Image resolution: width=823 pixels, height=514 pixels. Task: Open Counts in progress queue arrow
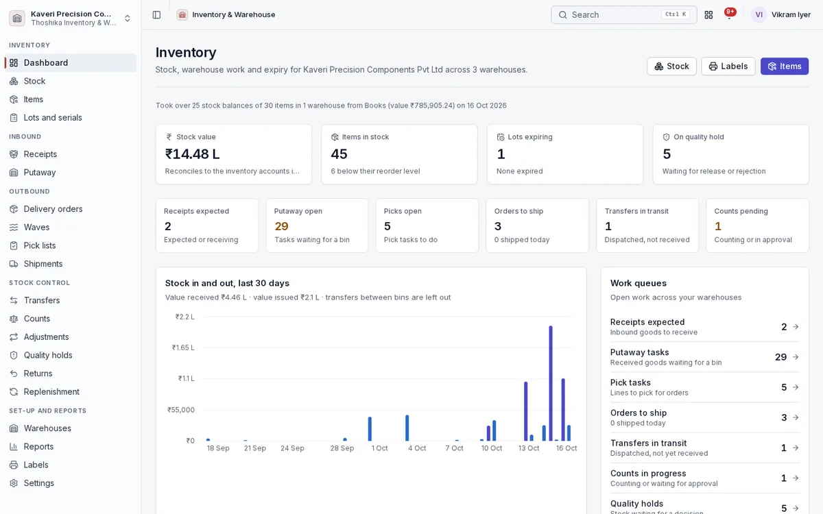click(796, 478)
